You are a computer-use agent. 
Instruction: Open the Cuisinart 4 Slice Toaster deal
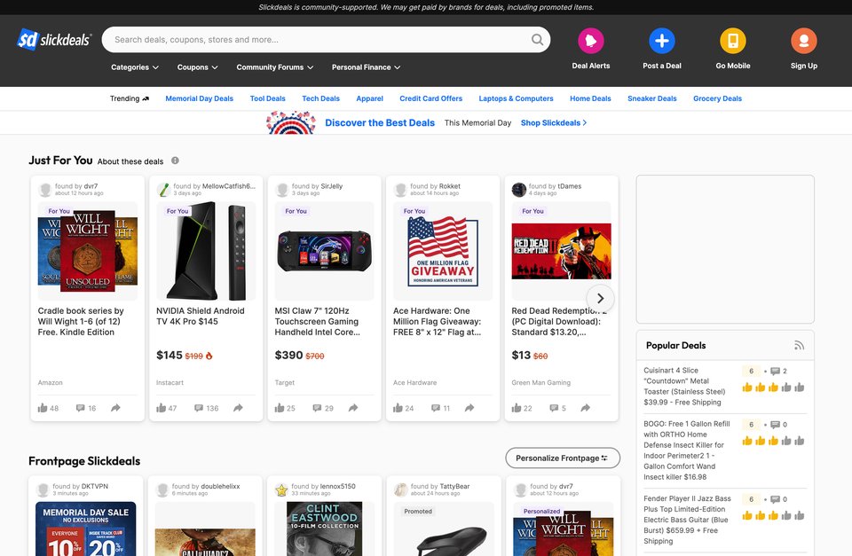[x=684, y=386]
